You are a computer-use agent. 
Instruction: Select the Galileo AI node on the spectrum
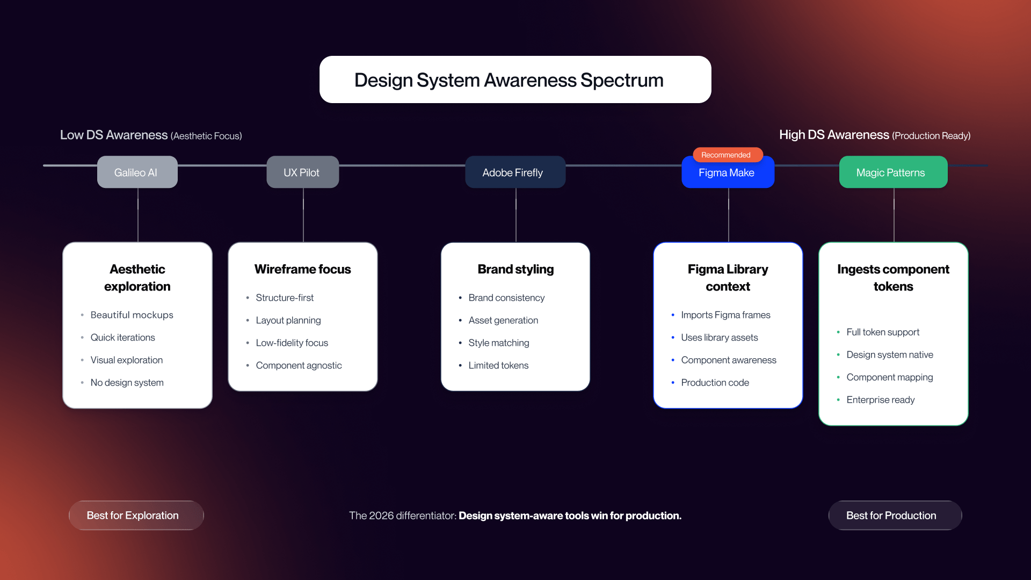pyautogui.click(x=137, y=172)
